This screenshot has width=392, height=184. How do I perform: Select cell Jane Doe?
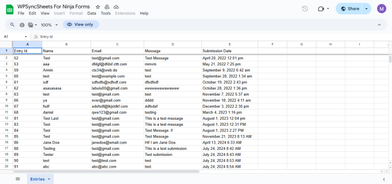[x=66, y=143]
